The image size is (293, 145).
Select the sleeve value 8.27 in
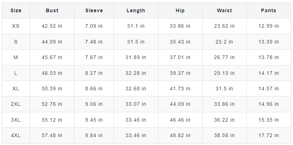(94, 73)
